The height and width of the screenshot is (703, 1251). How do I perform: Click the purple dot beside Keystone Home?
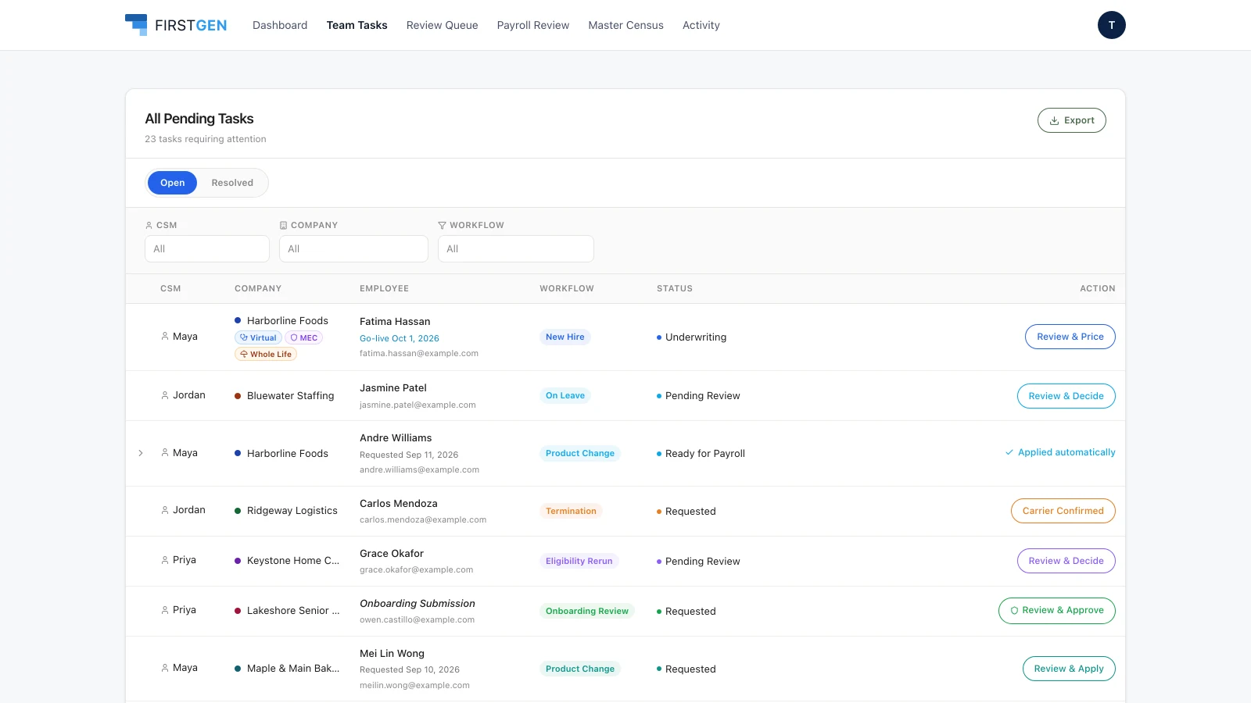point(238,561)
